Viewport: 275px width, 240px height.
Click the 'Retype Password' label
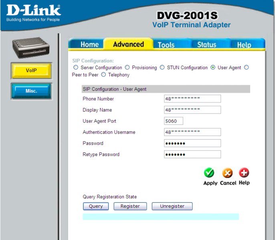click(101, 154)
